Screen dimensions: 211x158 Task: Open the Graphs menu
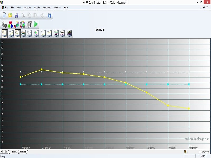click(x=37, y=7)
